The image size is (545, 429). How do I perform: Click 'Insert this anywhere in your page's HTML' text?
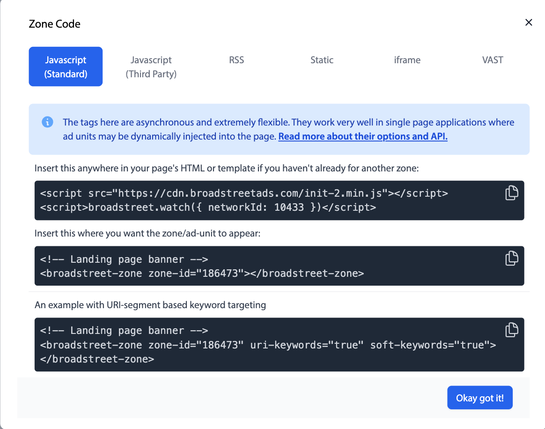tap(227, 168)
